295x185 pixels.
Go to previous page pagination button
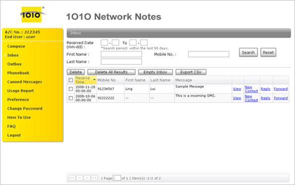click(80, 178)
